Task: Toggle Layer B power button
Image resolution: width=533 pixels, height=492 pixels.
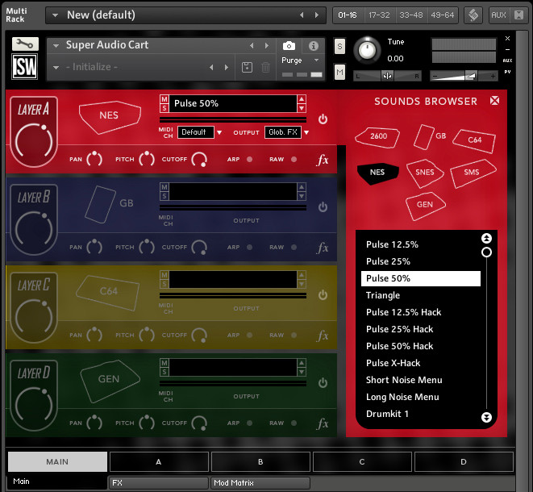Action: point(323,206)
